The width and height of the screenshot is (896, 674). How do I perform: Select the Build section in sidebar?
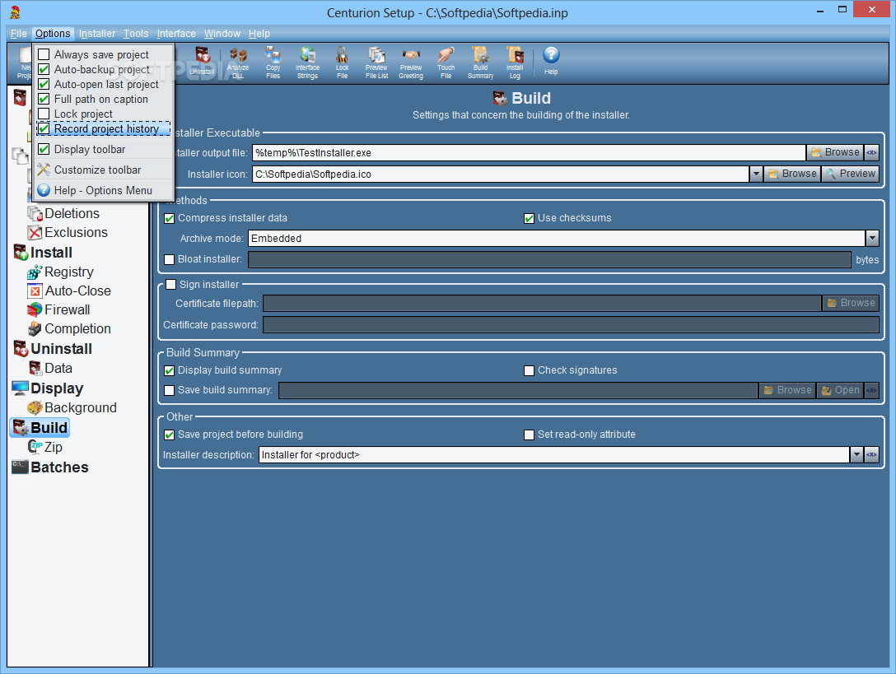pos(40,427)
